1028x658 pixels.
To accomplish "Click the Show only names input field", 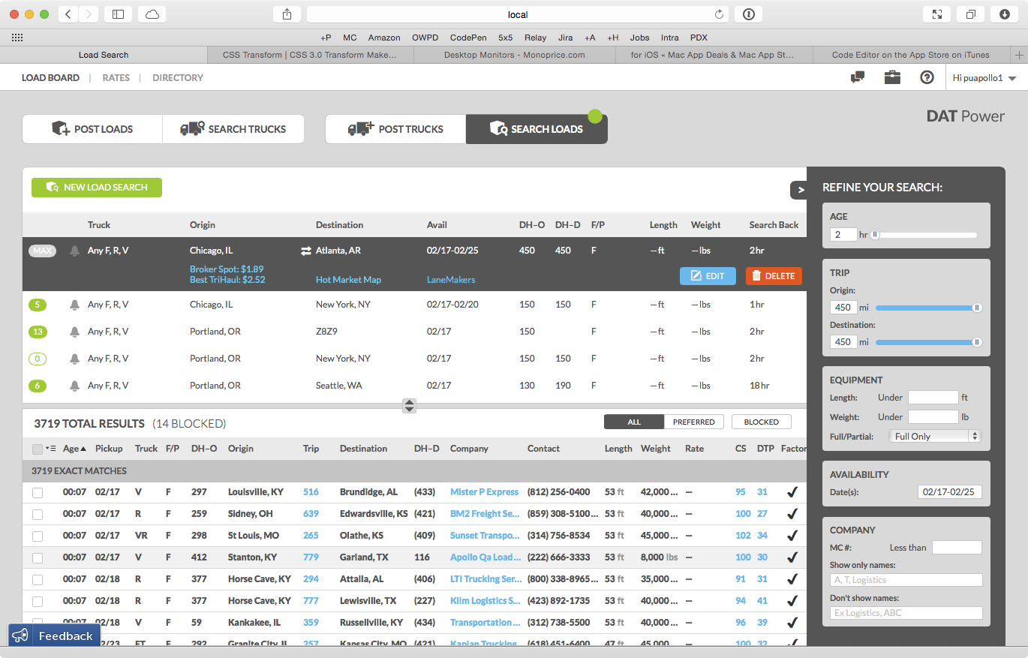I will click(x=906, y=580).
